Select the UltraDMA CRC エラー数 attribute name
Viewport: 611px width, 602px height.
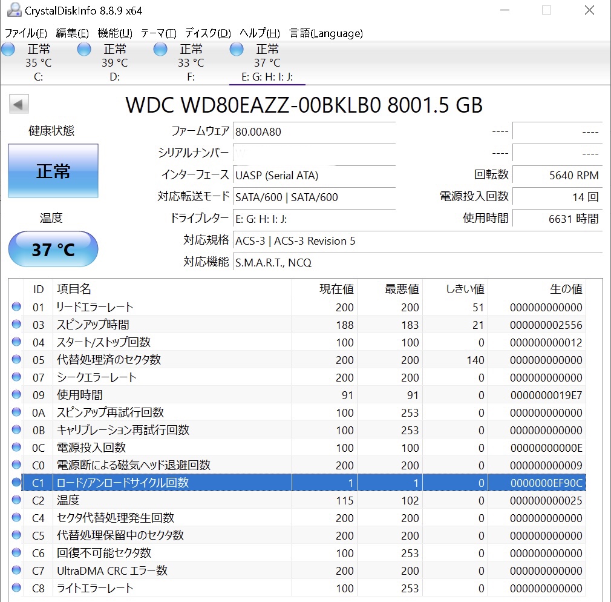click(x=113, y=571)
